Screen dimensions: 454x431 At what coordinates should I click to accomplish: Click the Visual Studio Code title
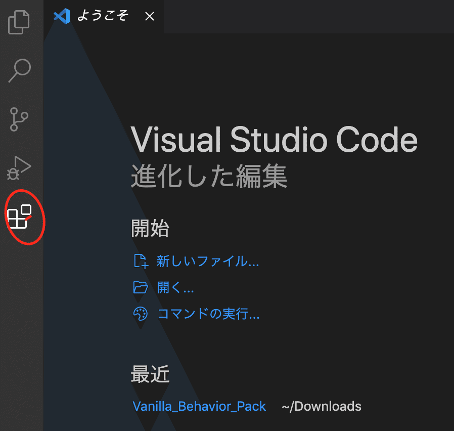pyautogui.click(x=274, y=139)
